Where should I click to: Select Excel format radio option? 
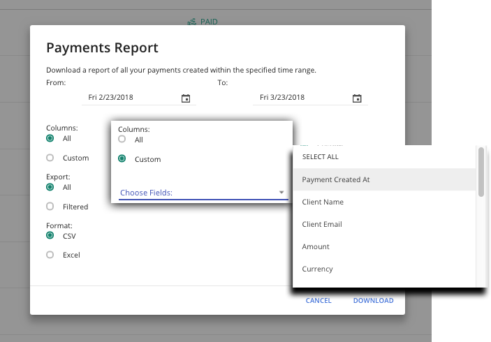pos(50,255)
